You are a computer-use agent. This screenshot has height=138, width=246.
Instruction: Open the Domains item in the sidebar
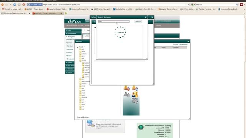coord(69,43)
